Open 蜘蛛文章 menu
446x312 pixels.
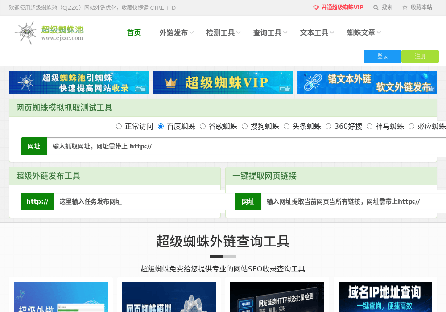click(x=361, y=33)
